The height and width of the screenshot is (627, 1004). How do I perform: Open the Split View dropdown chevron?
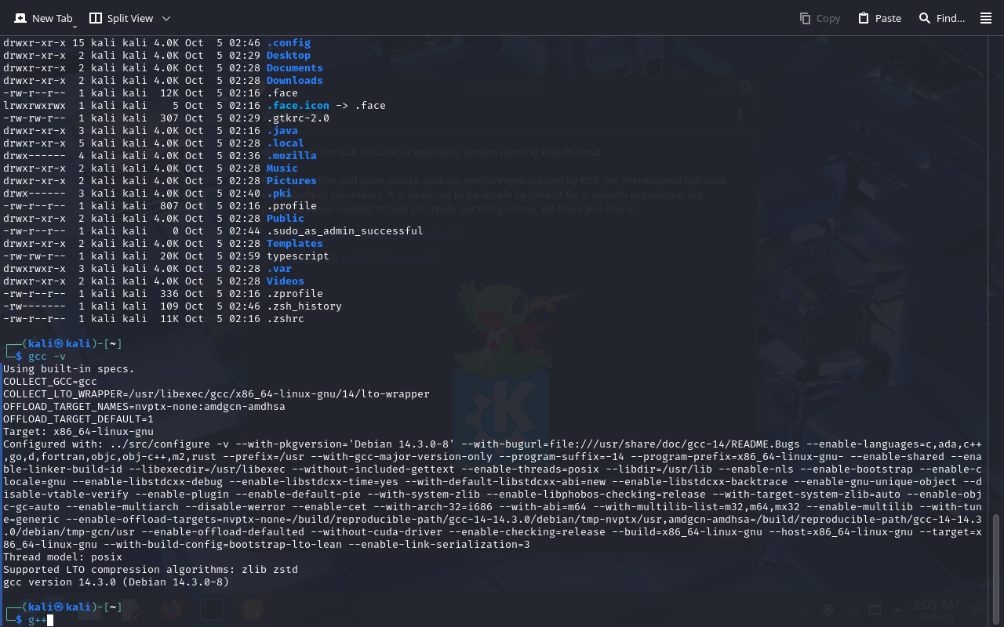(166, 18)
